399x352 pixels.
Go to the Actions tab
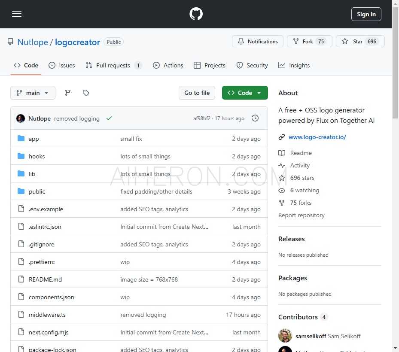click(168, 65)
